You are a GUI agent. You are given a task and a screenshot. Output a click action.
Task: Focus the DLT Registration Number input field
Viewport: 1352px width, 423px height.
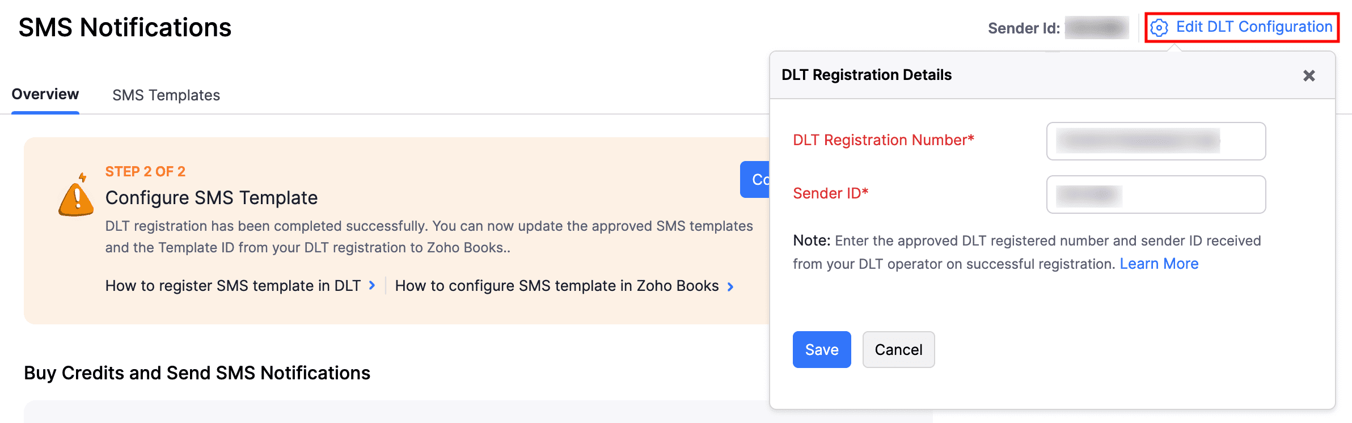pos(1156,141)
